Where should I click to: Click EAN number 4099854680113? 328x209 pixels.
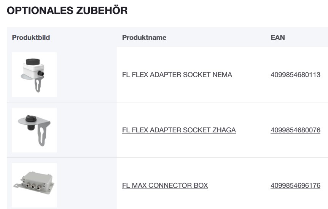[x=295, y=75]
